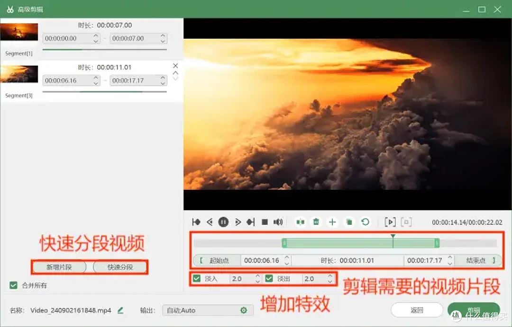Image resolution: width=512 pixels, height=327 pixels.
Task: Move Segment[3] down in the list
Action: (175, 79)
